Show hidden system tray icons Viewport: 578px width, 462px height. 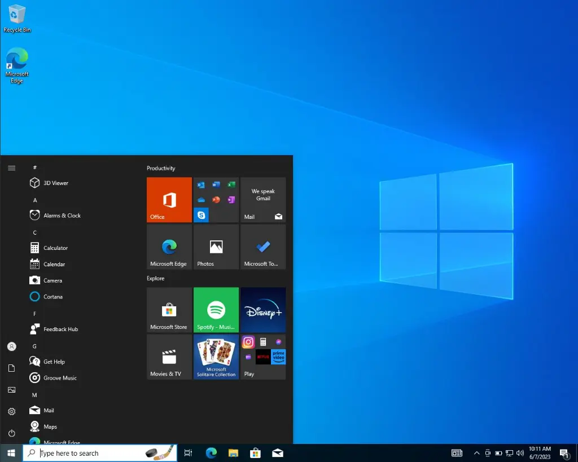coord(476,453)
